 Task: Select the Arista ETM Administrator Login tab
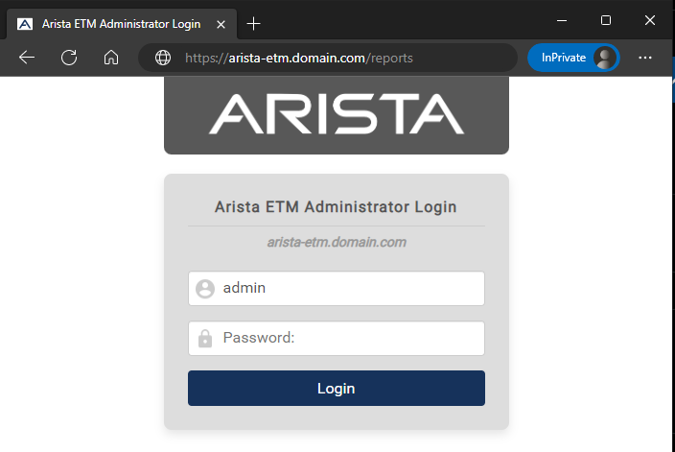click(x=122, y=24)
